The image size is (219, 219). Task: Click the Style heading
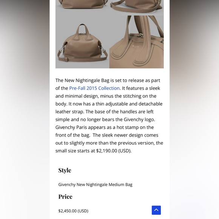[x=65, y=170]
